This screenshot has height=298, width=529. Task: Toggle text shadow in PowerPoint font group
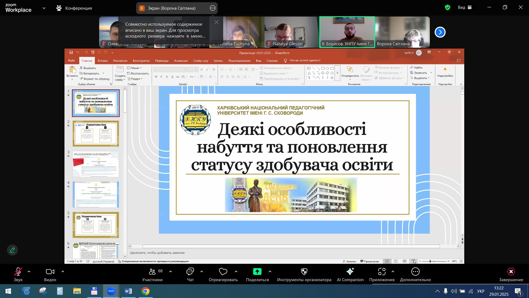(172, 77)
